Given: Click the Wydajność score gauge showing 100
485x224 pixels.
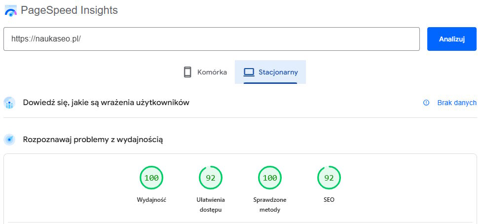Looking at the screenshot, I should pos(151,178).
